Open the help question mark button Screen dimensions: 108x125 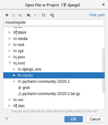click(x=7, y=119)
